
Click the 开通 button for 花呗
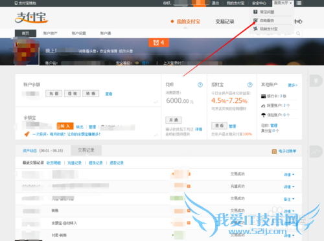174,120
